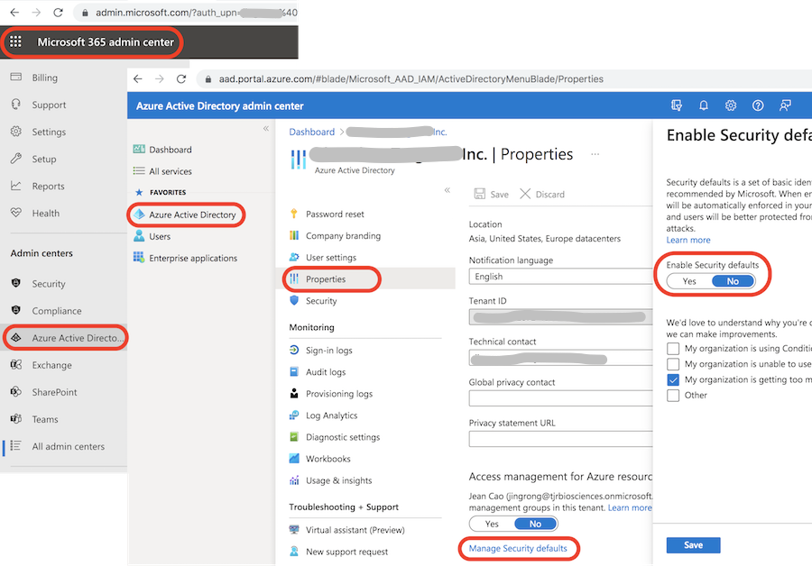This screenshot has width=812, height=566.
Task: Click the notifications bell in the Azure top bar
Action: (x=704, y=105)
